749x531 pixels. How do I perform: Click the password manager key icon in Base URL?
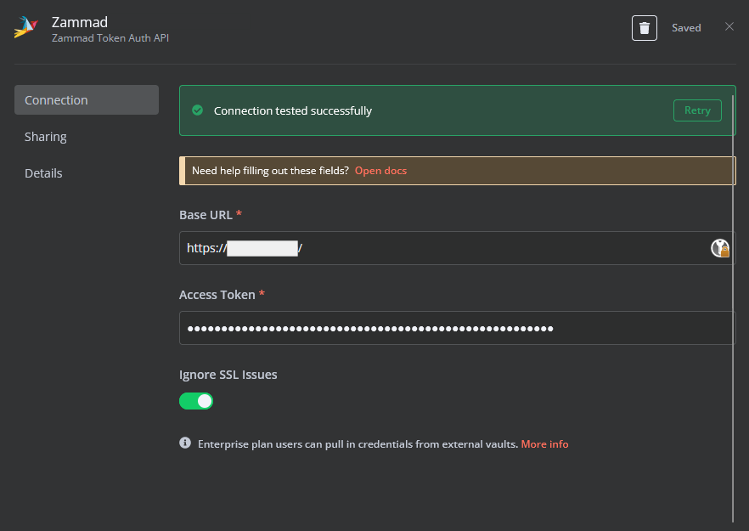tap(720, 248)
